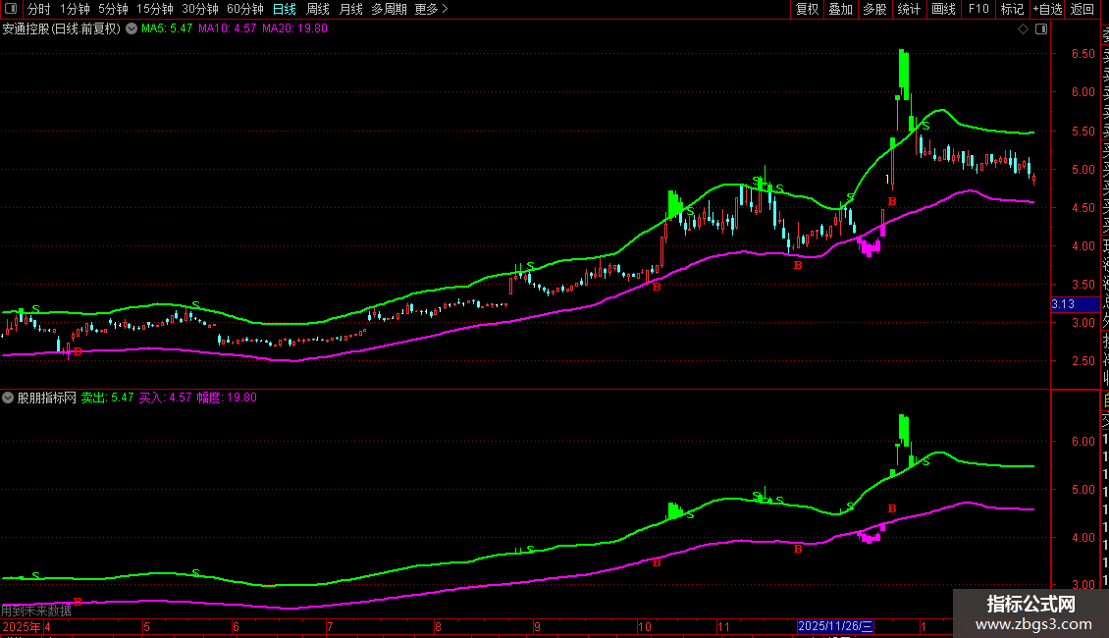
Task: Open F10 company information
Action: click(978, 9)
